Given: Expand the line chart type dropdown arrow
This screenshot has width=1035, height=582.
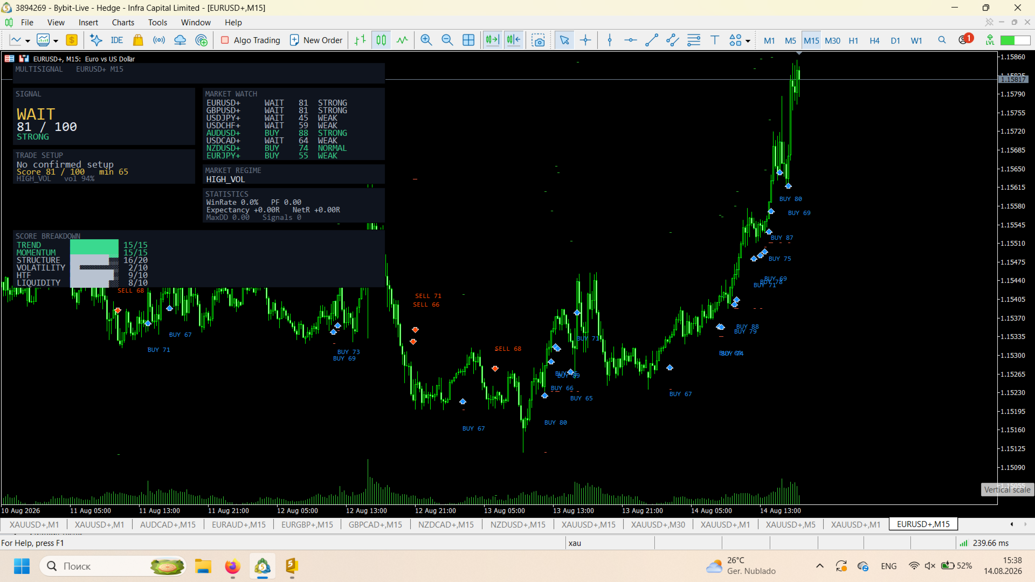Looking at the screenshot, I should click(x=27, y=41).
